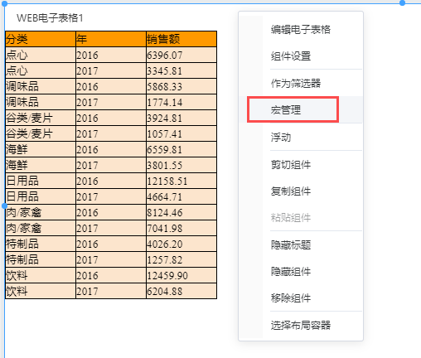Image resolution: width=421 pixels, height=358 pixels.
Task: Click the greyed 粘贴组件 entry
Action: [x=301, y=218]
